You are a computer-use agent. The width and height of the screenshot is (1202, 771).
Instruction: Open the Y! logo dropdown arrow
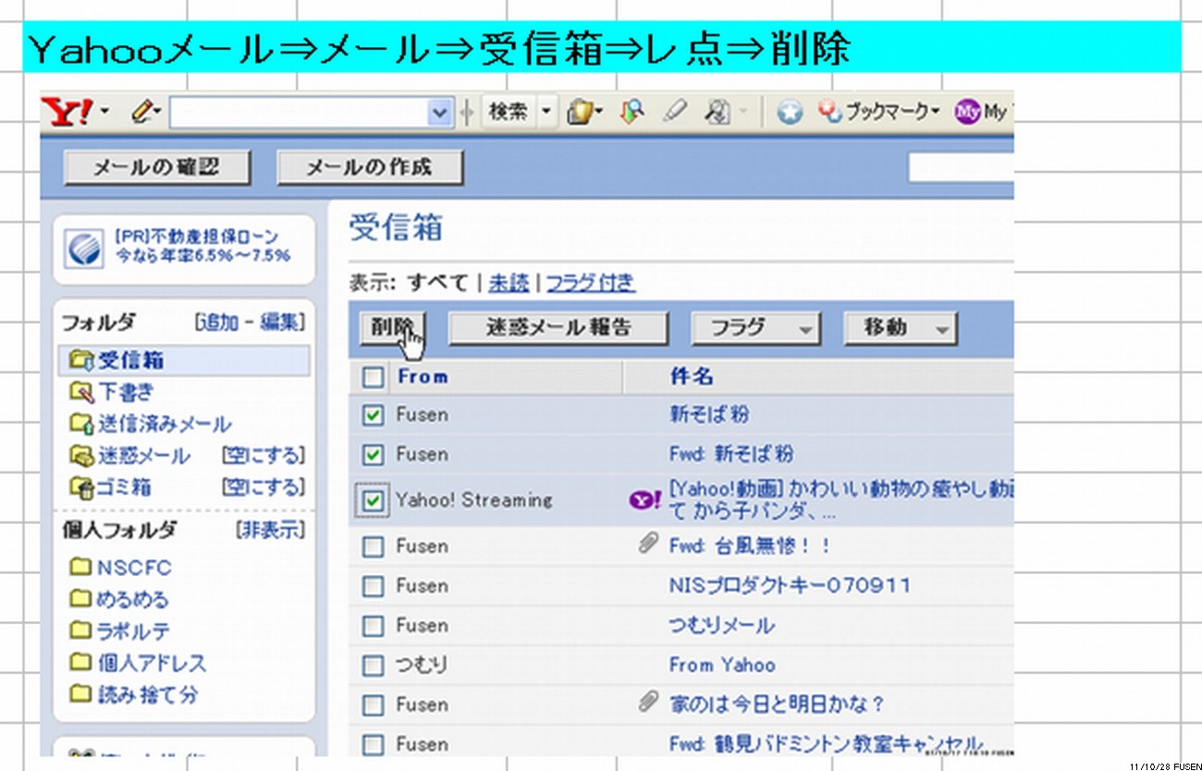pos(104,113)
